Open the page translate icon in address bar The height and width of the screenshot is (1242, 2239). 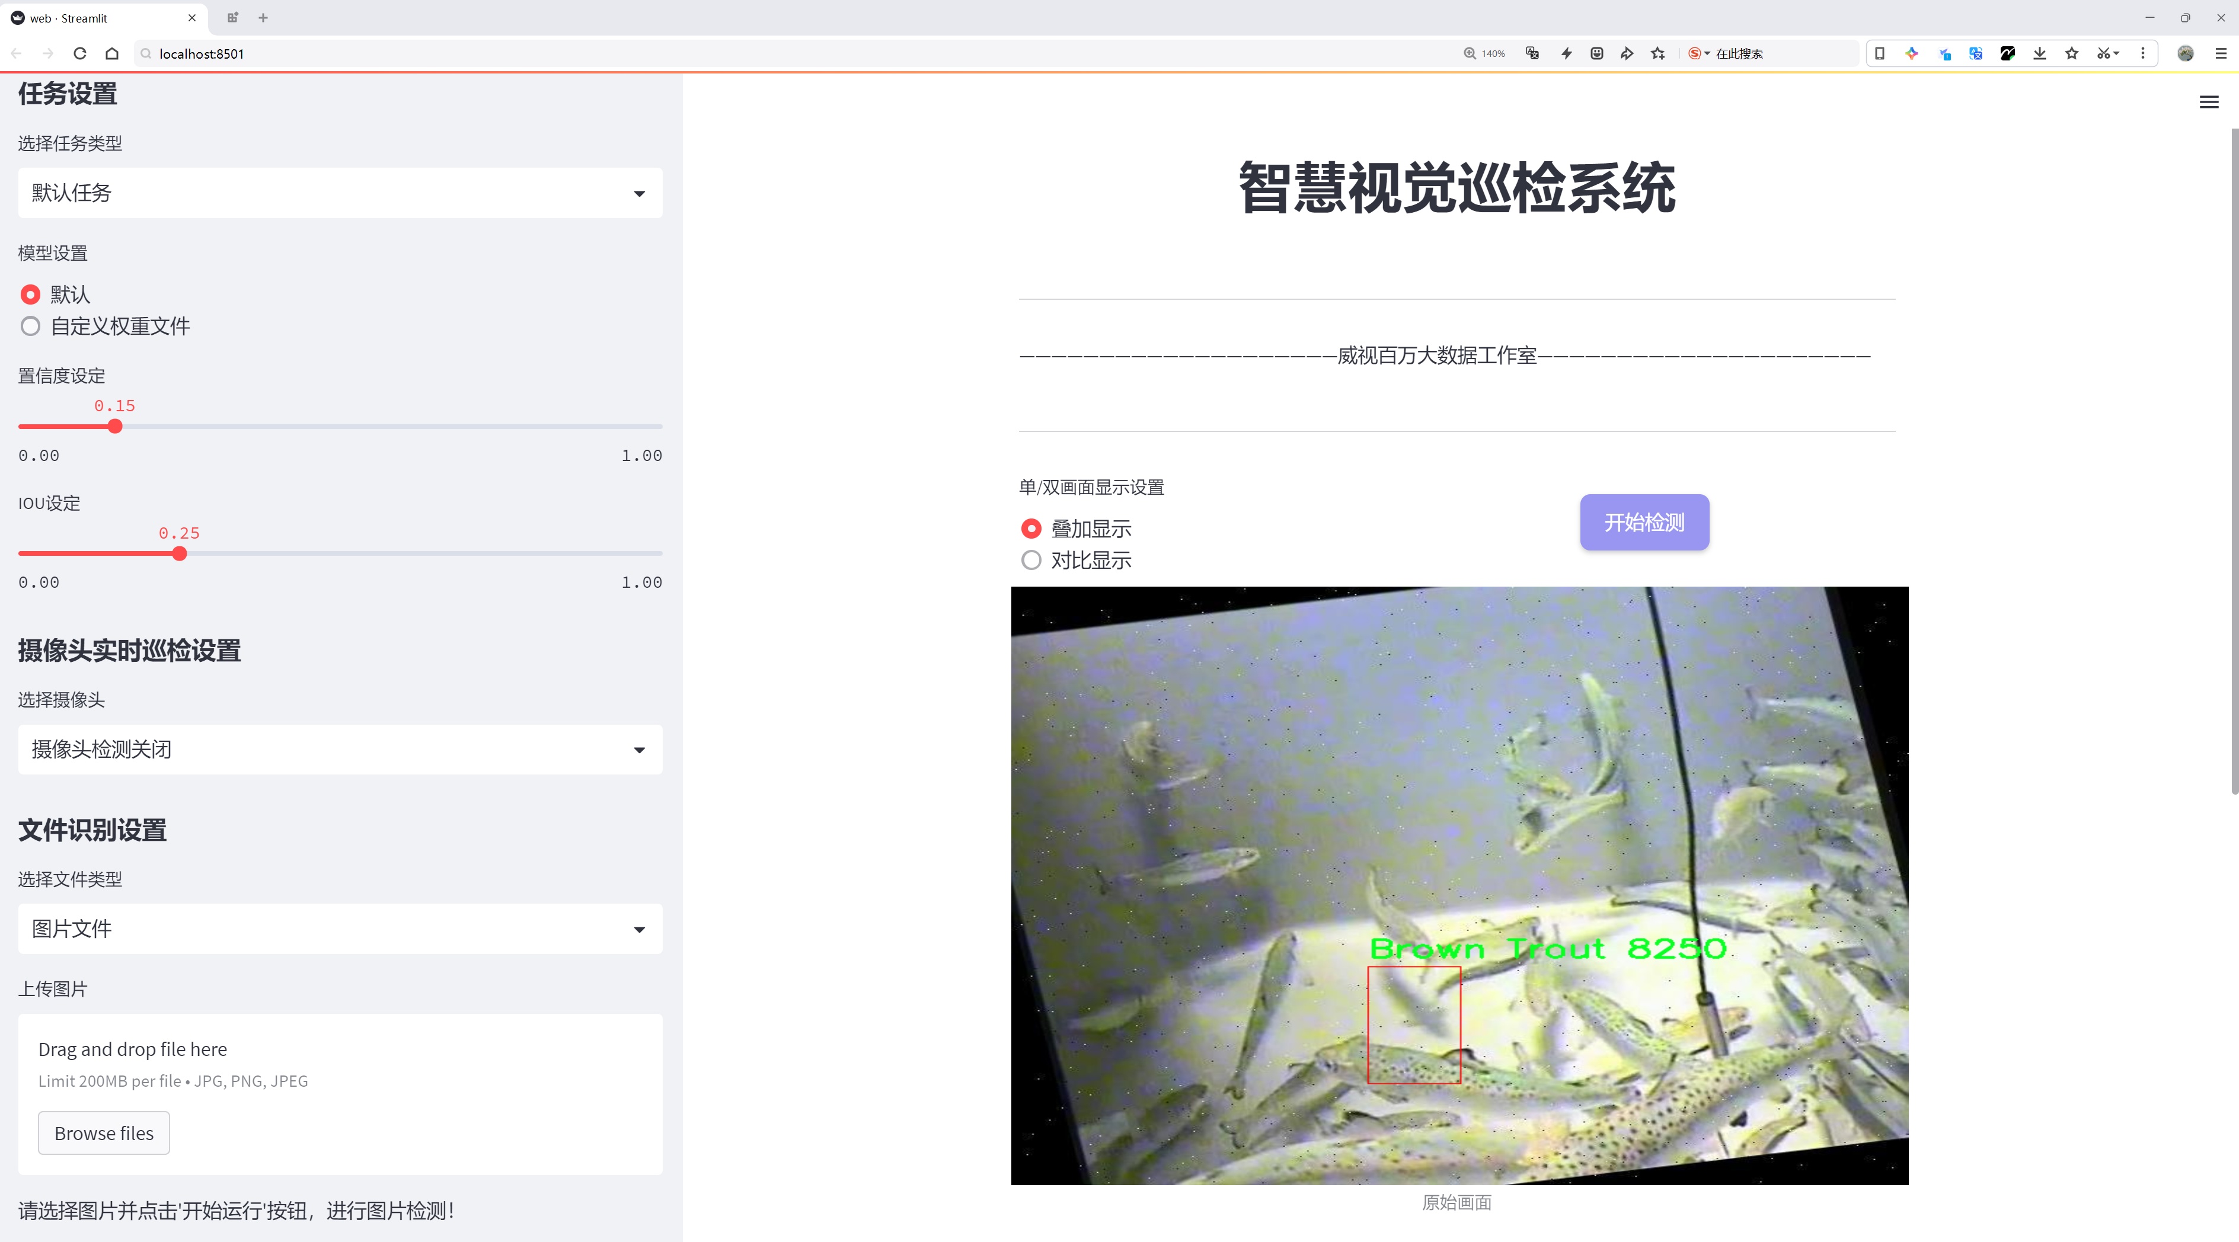[1532, 53]
